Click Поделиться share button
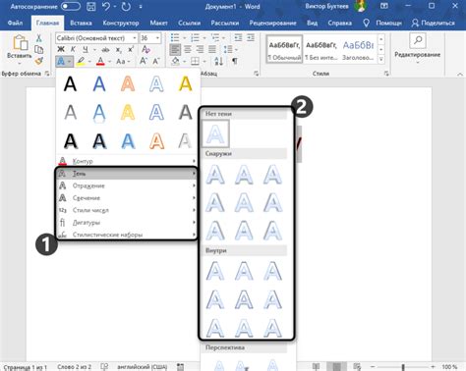This screenshot has width=466, height=371. click(x=434, y=23)
